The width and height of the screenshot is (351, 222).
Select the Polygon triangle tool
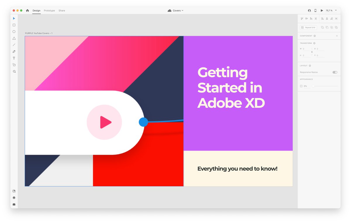pos(14,38)
